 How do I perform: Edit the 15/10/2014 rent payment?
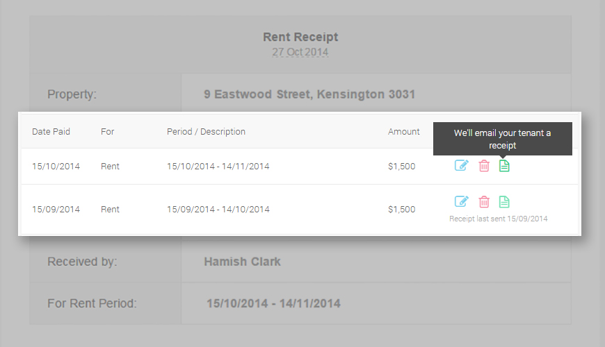coord(462,166)
